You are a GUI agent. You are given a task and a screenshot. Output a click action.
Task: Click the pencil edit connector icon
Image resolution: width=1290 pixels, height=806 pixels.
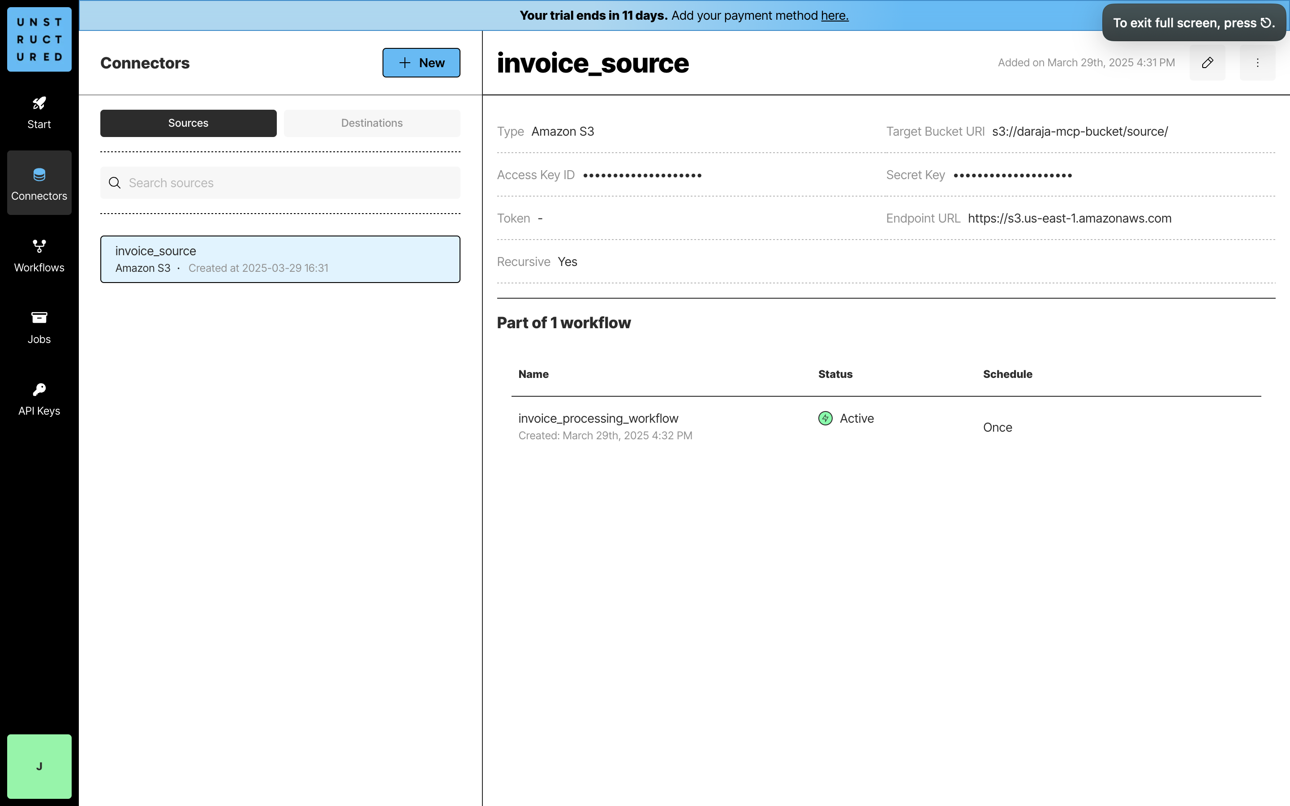(x=1207, y=63)
